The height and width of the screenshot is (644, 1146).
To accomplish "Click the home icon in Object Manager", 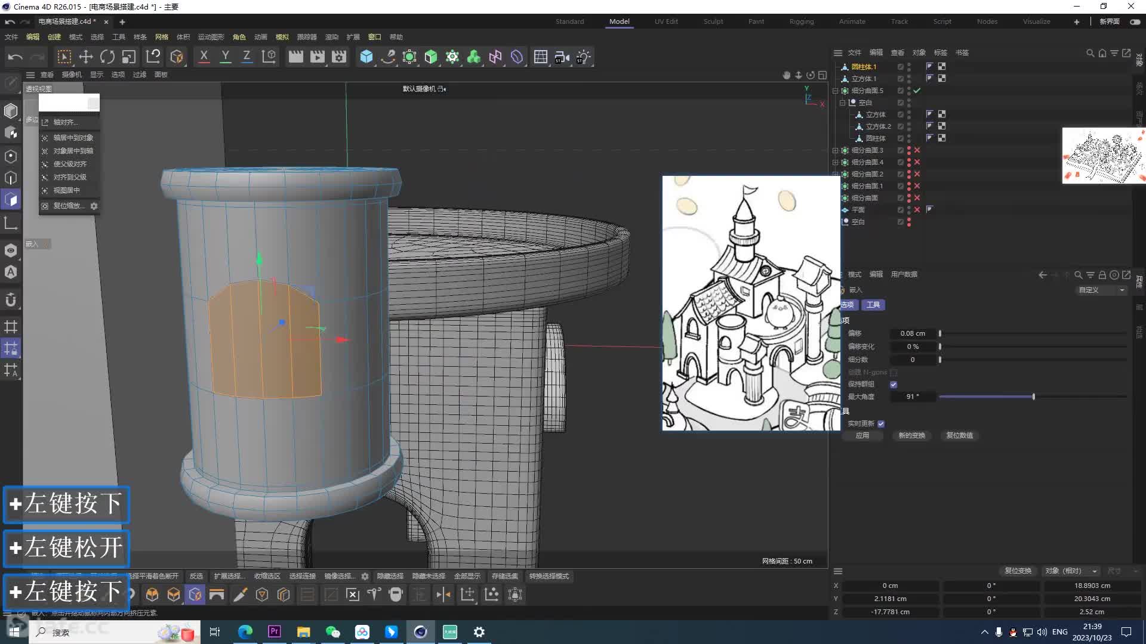I will (x=1102, y=53).
